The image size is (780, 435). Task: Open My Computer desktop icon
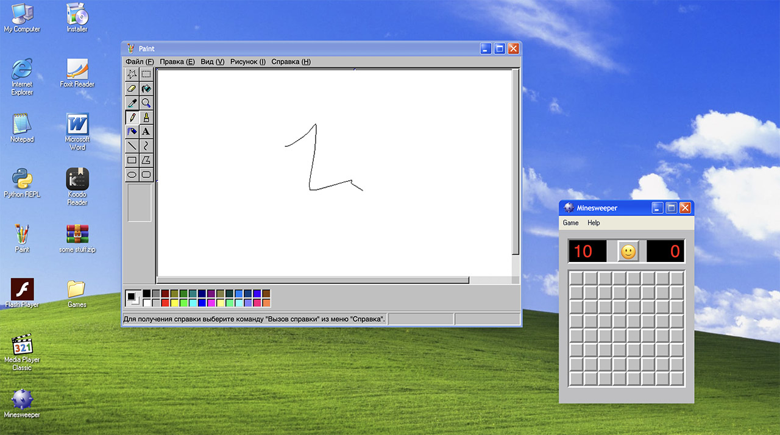coord(22,18)
